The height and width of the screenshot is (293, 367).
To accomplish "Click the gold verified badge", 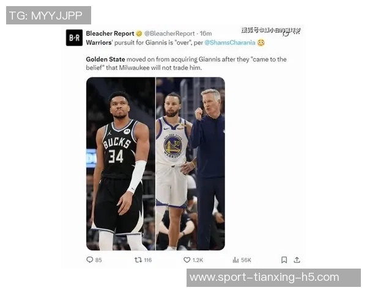I will coord(139,34).
